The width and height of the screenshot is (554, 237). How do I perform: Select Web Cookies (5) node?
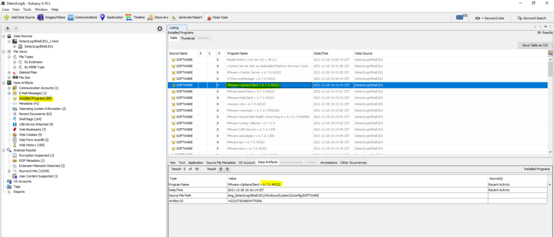tap(30, 135)
